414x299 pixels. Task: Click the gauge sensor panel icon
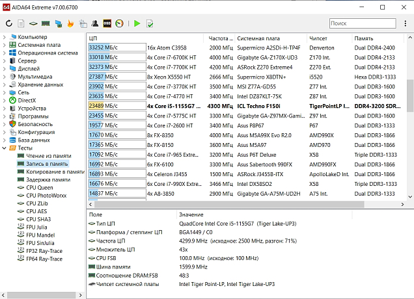click(120, 24)
